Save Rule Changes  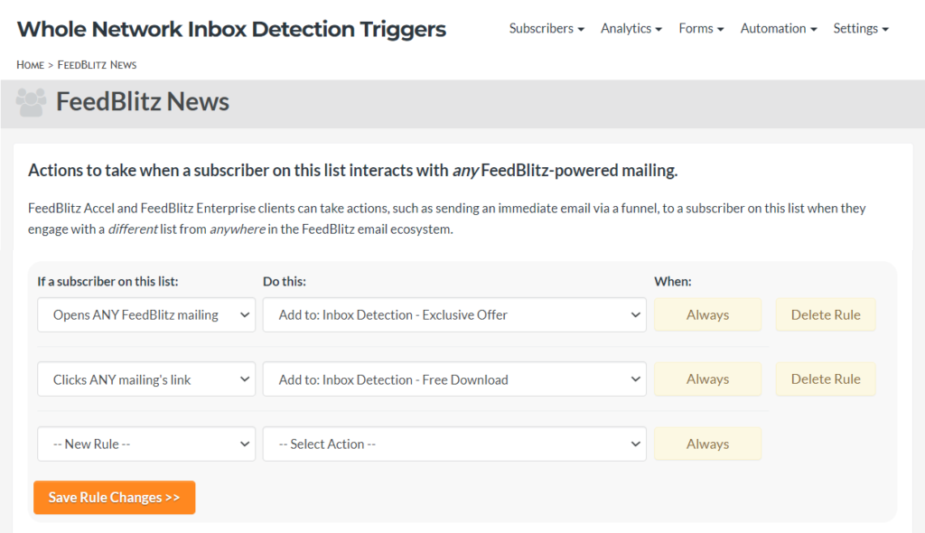coord(115,498)
